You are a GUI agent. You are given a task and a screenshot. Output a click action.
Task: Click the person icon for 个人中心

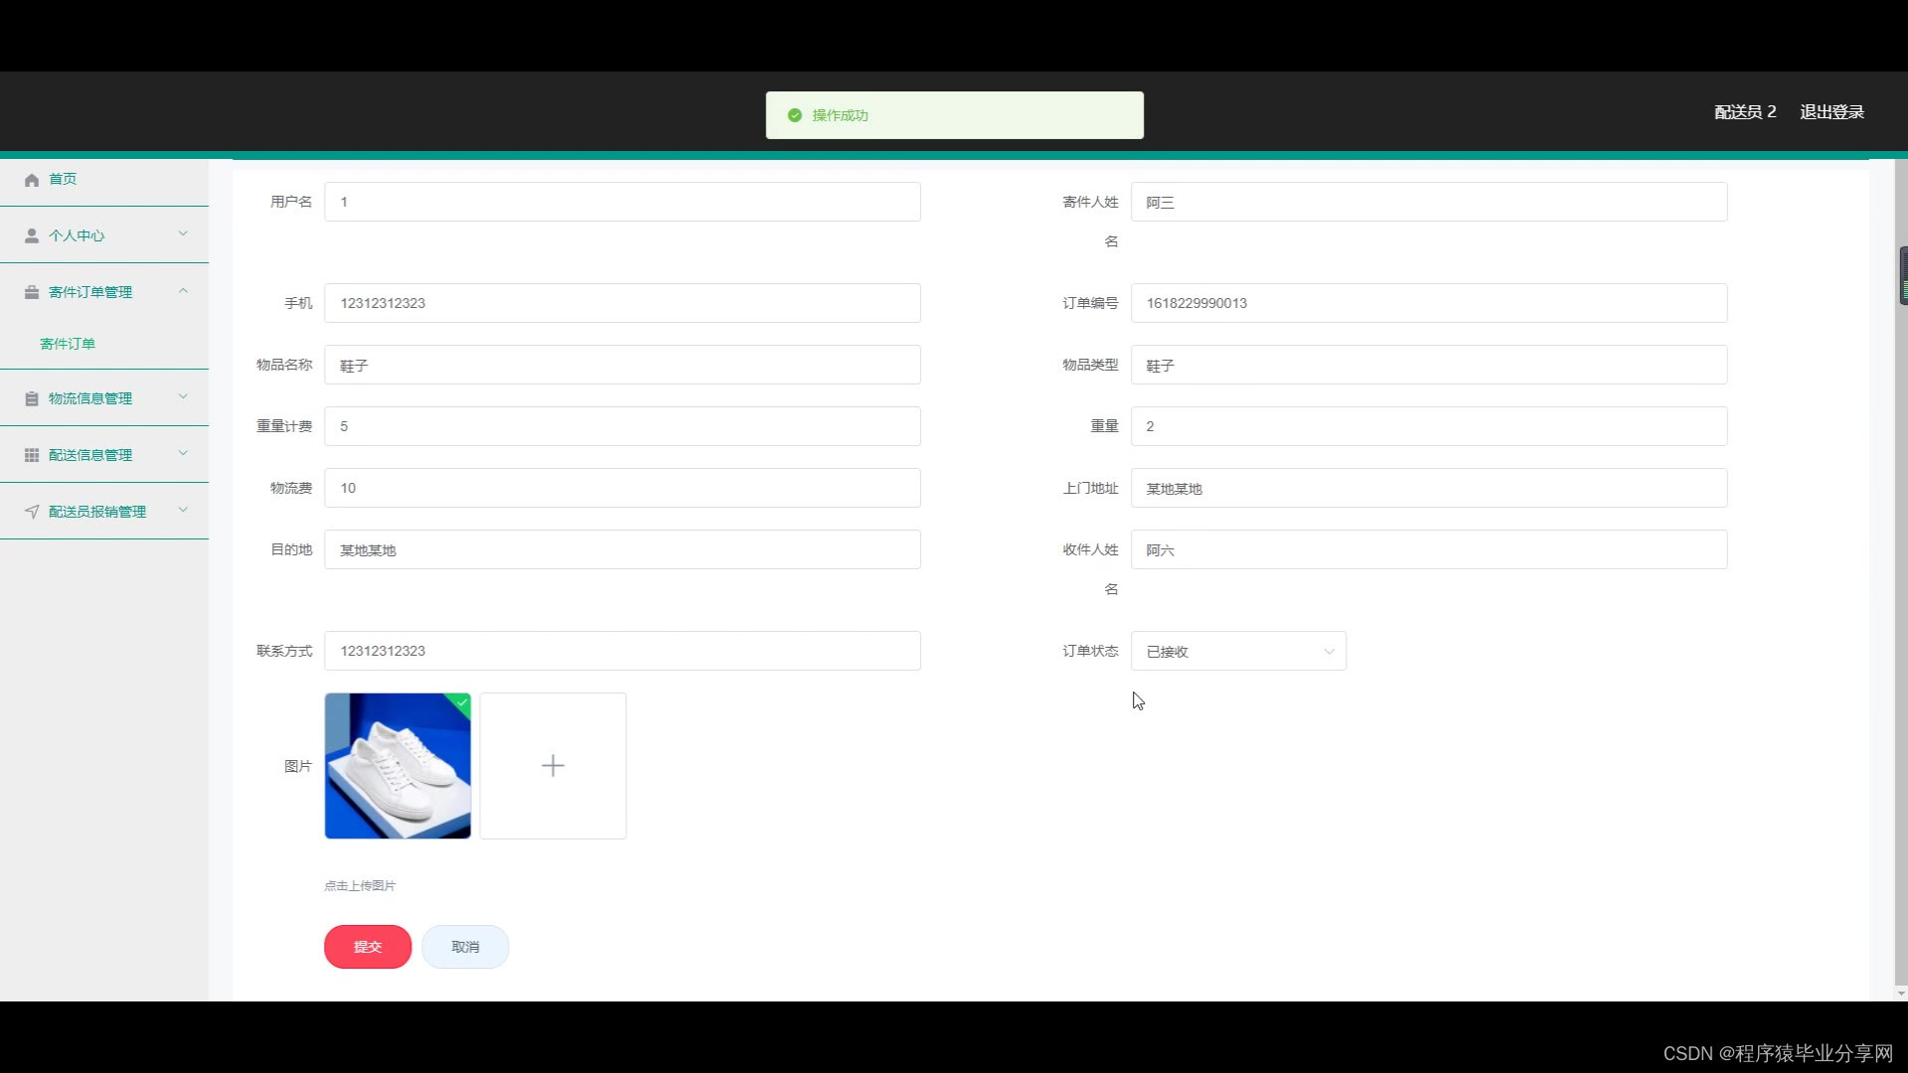coord(32,235)
